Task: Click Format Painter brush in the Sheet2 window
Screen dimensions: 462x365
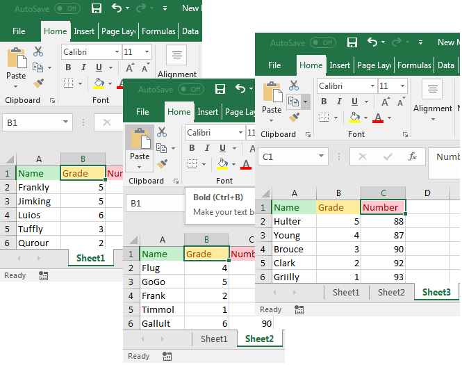Action: 163,164
